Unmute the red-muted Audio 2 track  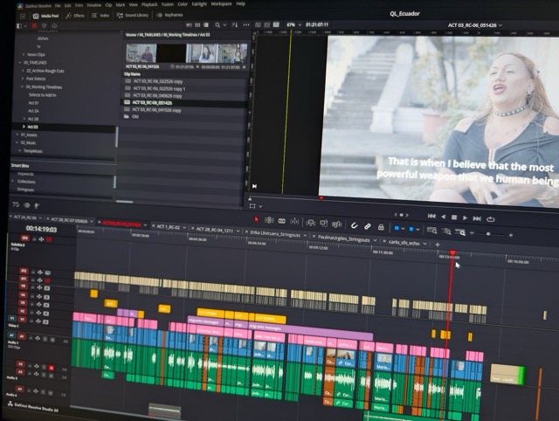52,367
